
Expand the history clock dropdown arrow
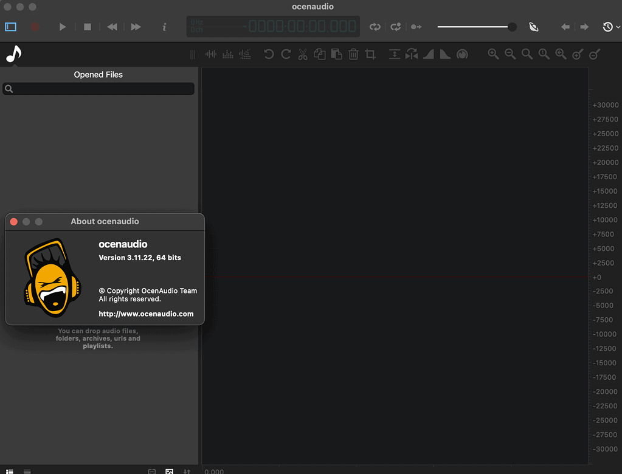click(618, 27)
